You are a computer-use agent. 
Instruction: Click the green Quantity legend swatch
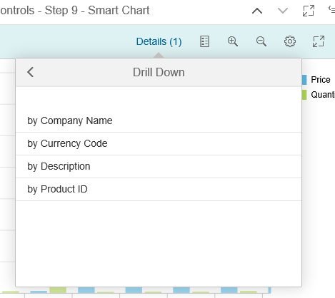[304, 95]
